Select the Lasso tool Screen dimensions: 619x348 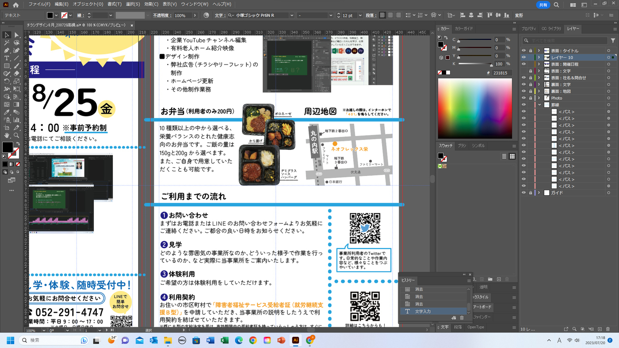pos(17,43)
